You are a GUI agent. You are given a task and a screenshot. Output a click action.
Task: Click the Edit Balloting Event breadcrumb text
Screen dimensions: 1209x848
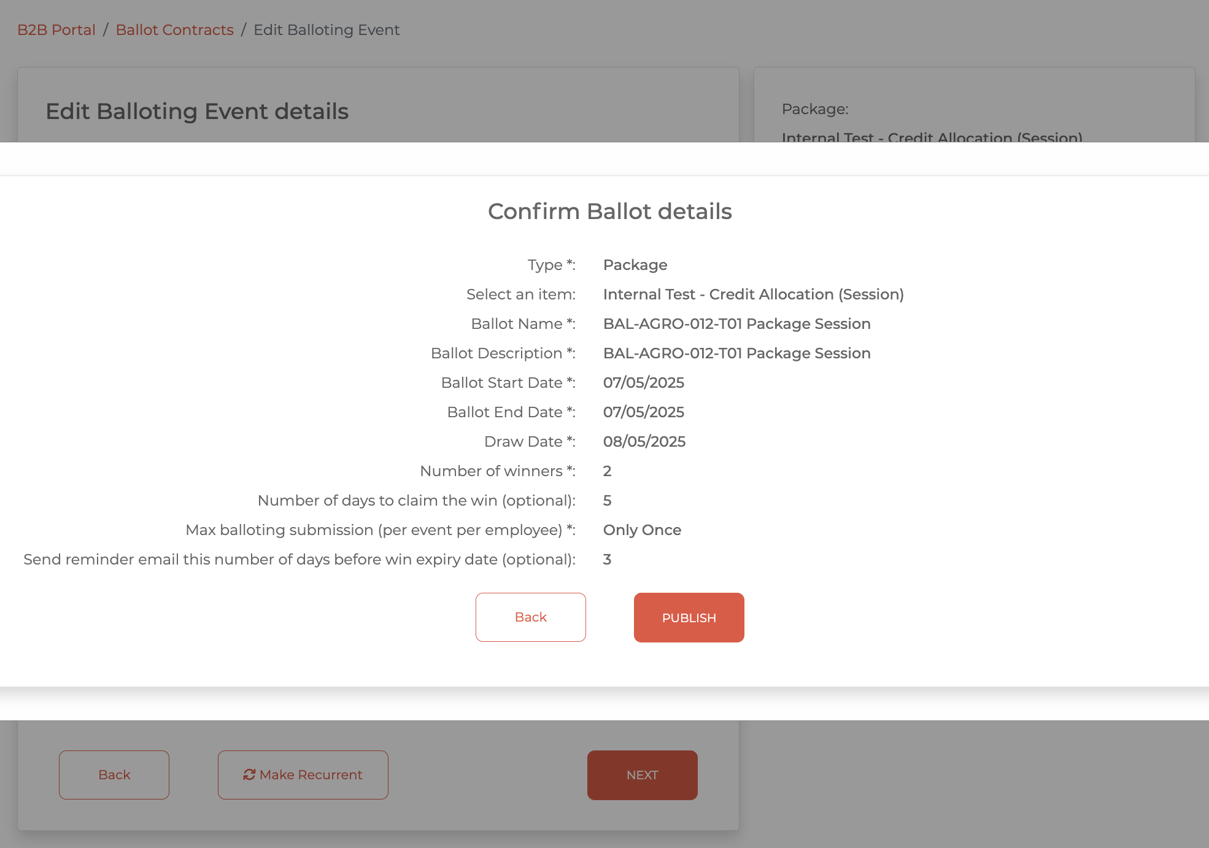pos(326,30)
